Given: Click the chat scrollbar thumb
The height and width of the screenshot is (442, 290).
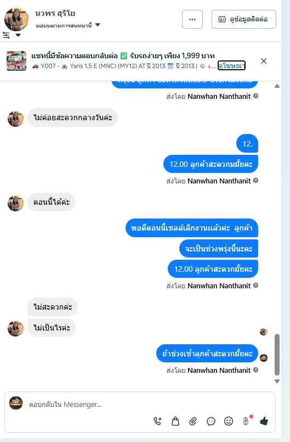Looking at the screenshot, I should click(277, 355).
